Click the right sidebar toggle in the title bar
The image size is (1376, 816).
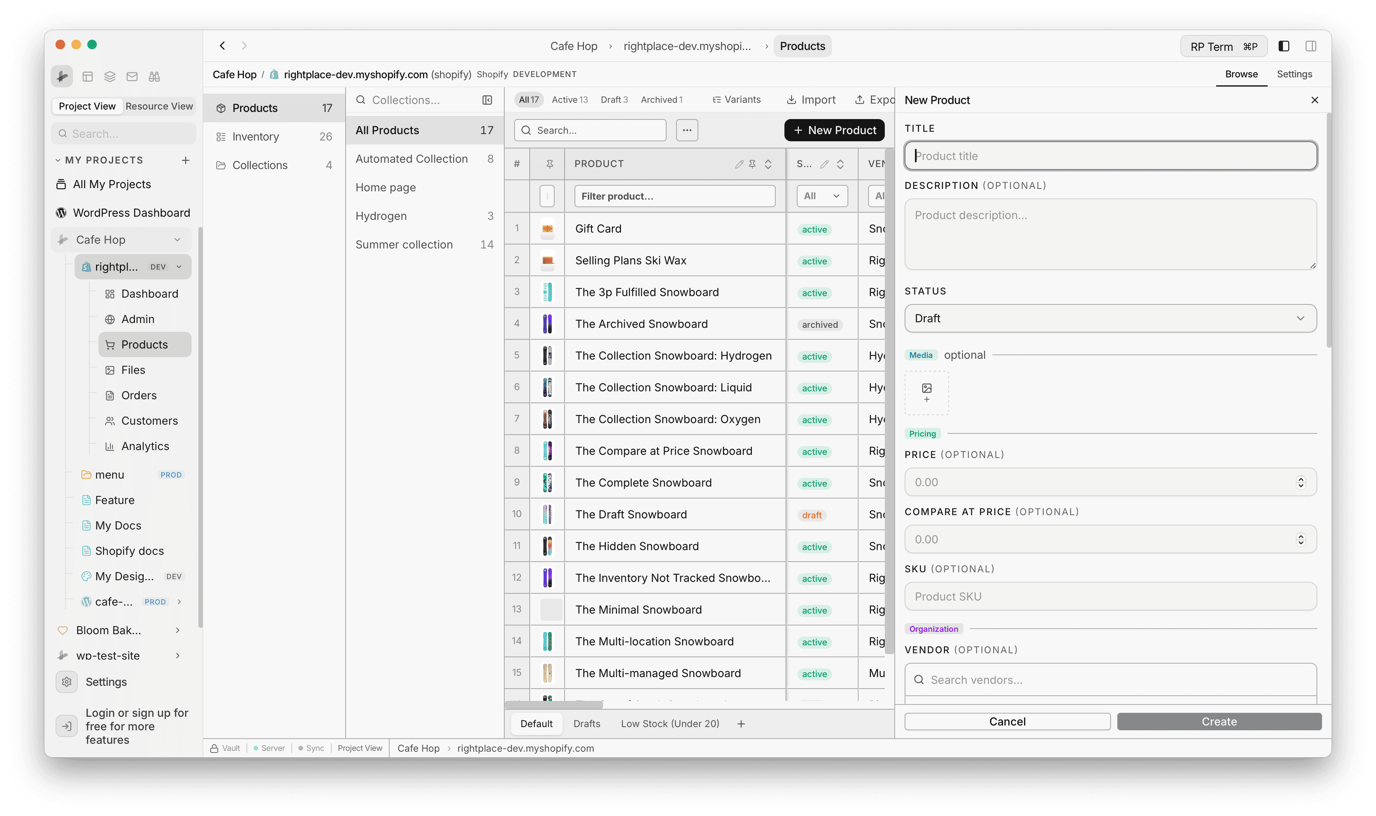1311,46
